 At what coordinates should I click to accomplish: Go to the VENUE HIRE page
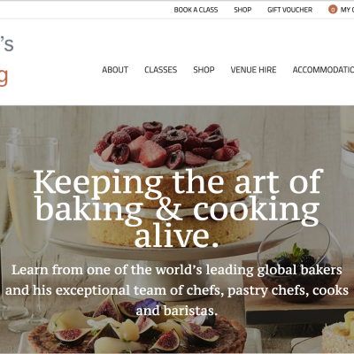(x=253, y=70)
